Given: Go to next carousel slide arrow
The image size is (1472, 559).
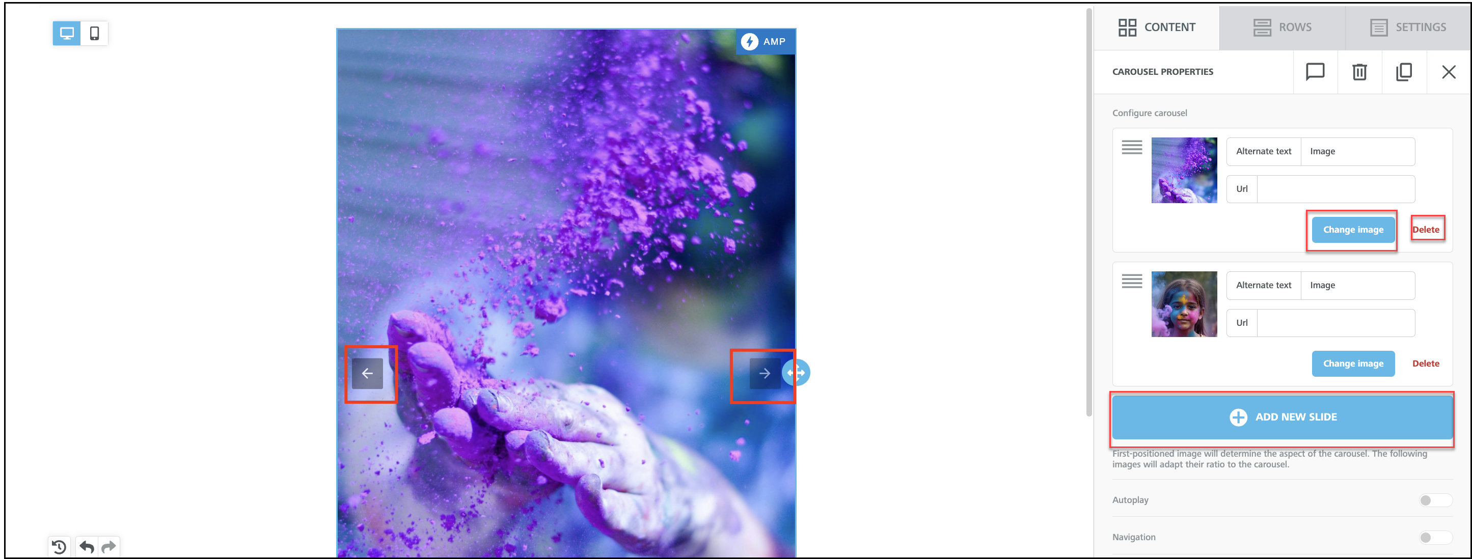Looking at the screenshot, I should (765, 373).
